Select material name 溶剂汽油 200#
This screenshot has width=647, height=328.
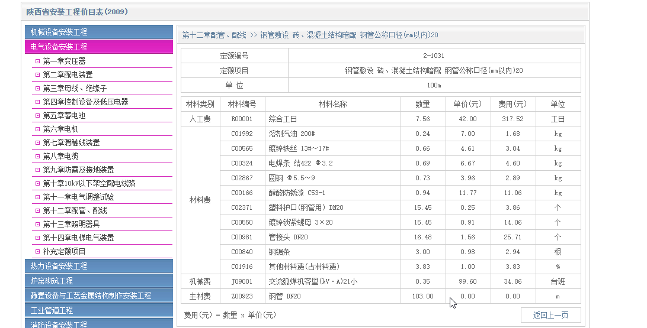(292, 134)
